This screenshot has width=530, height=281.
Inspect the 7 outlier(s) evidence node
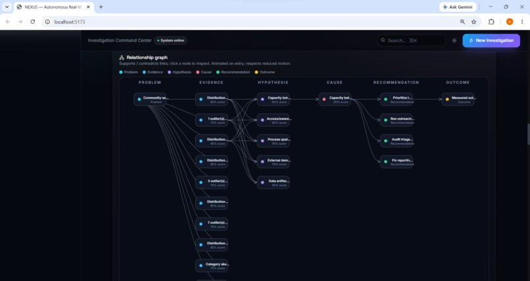[x=212, y=224]
